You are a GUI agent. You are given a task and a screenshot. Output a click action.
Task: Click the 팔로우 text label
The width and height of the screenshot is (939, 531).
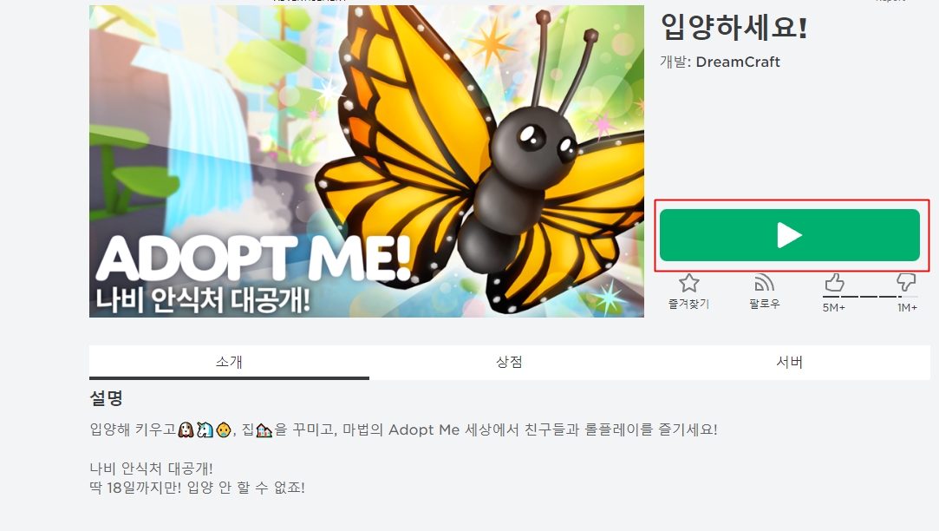click(765, 304)
